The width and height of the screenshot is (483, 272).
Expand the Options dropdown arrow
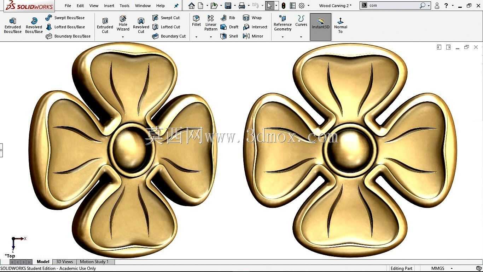[x=308, y=6]
